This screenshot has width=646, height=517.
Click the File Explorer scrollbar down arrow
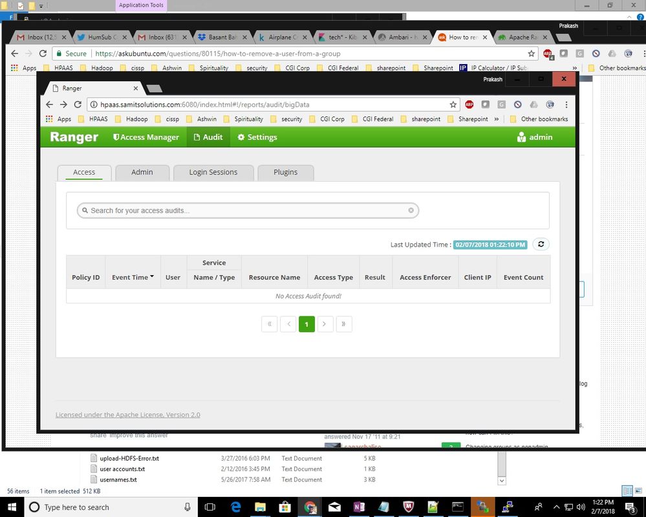pyautogui.click(x=501, y=480)
